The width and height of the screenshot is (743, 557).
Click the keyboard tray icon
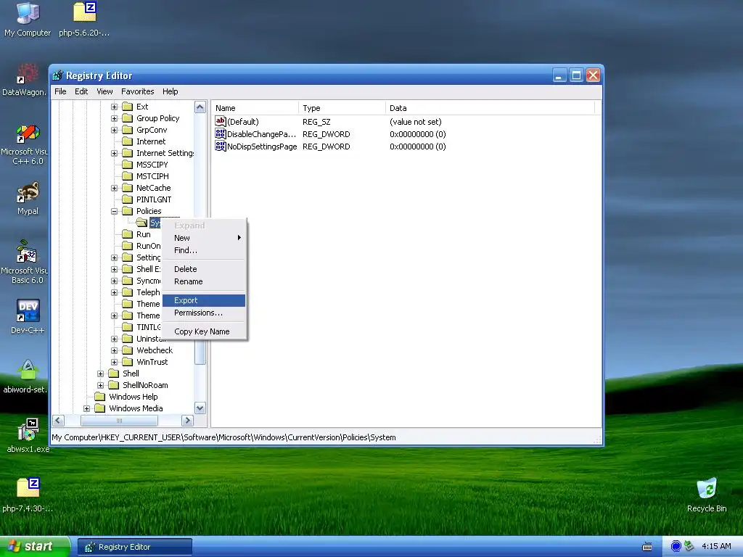[x=646, y=547]
